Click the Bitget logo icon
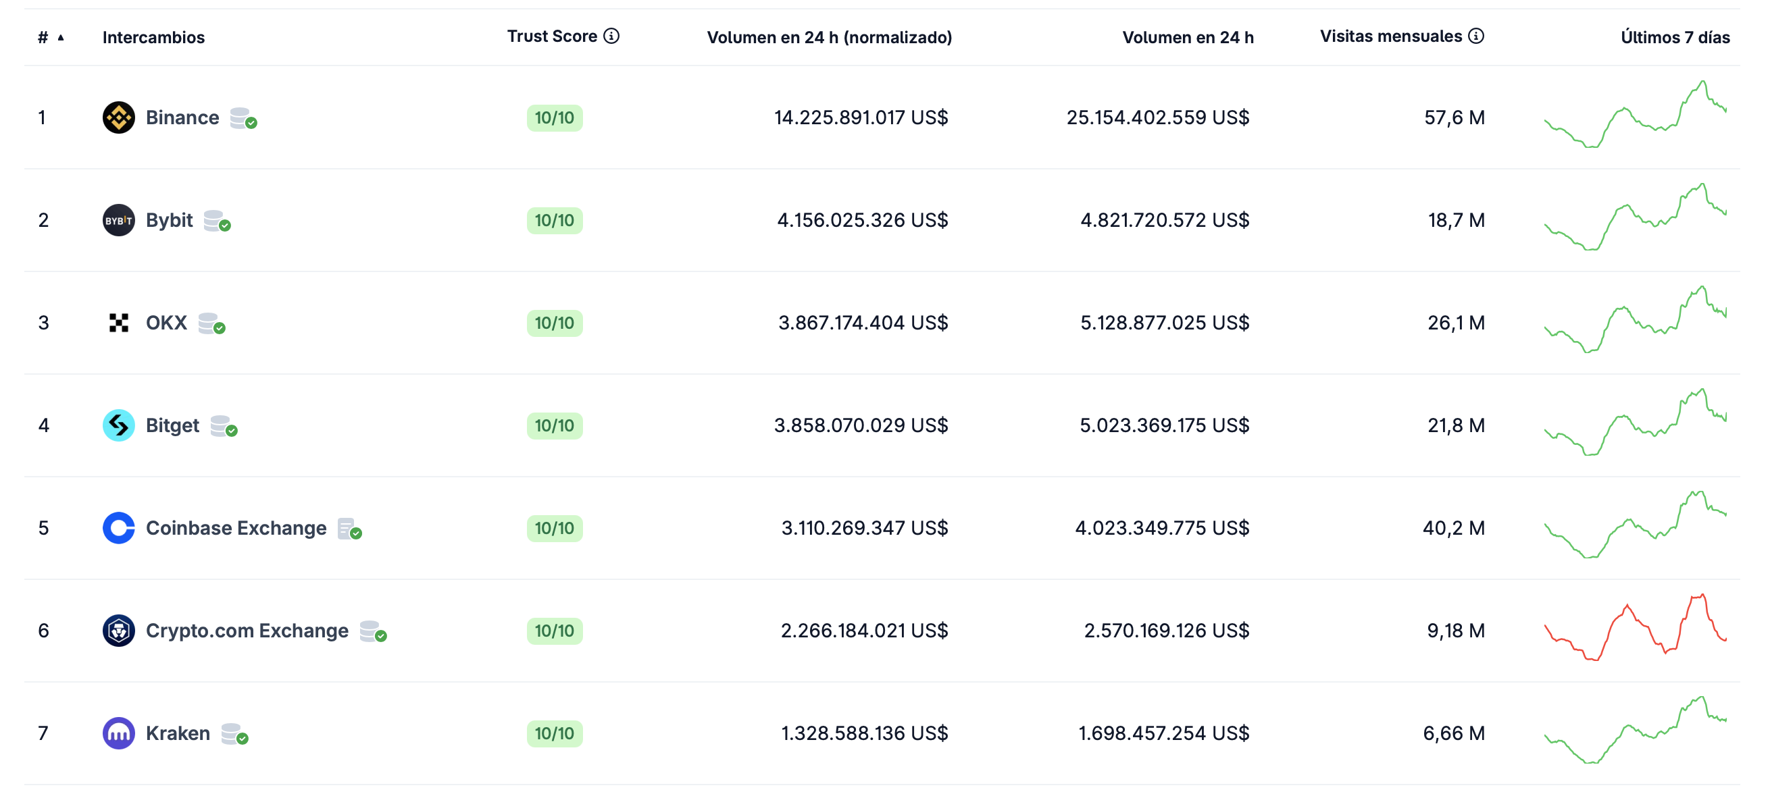The height and width of the screenshot is (794, 1770). click(118, 425)
